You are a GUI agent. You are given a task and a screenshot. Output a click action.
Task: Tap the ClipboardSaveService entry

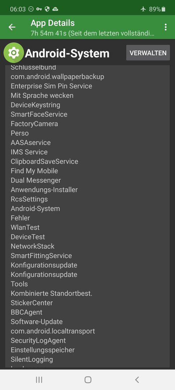[x=44, y=161]
